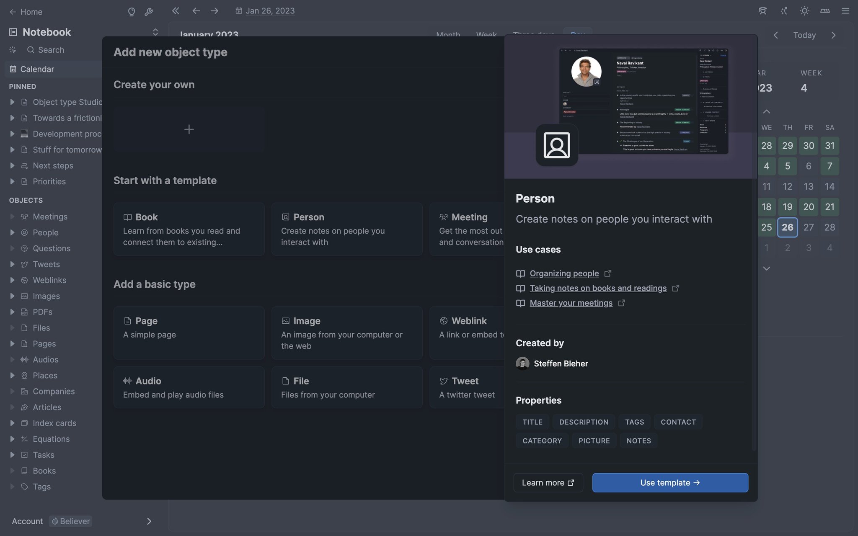Screen dimensions: 858x536
Task: Open the graduation cap learning icon
Action: click(x=762, y=11)
